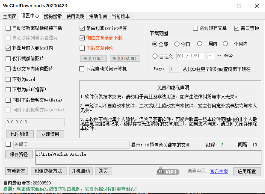The height and width of the screenshot is (194, 265).
Task: Open the 使用说明 tab
Action: [76, 16]
